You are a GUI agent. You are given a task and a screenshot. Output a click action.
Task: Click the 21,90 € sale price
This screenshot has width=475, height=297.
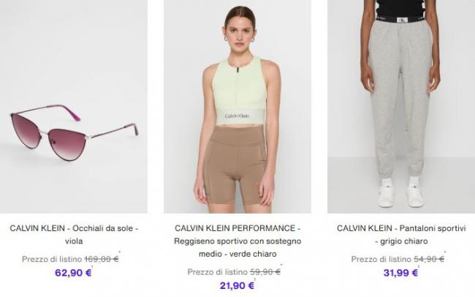click(x=237, y=285)
